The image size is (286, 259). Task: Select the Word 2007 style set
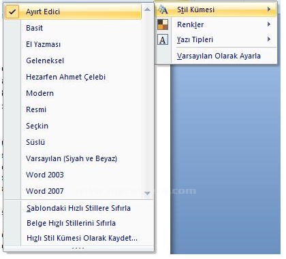(73, 191)
